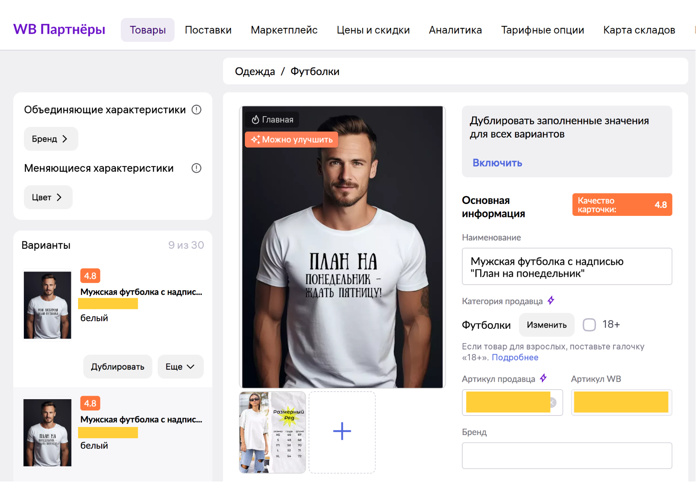This screenshot has width=696, height=493.
Task: Click the Дублировать button under the first variant
Action: tap(117, 367)
